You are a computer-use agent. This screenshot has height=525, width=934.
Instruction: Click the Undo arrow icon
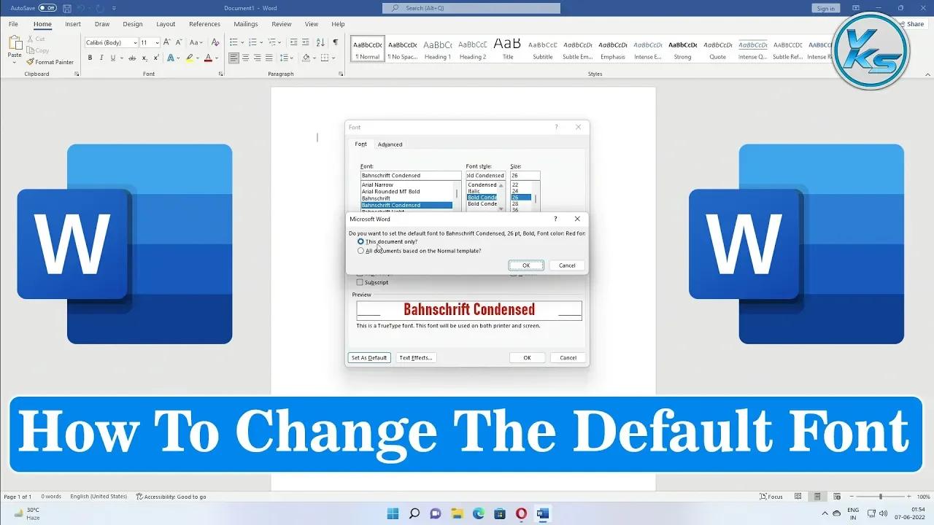click(82, 8)
